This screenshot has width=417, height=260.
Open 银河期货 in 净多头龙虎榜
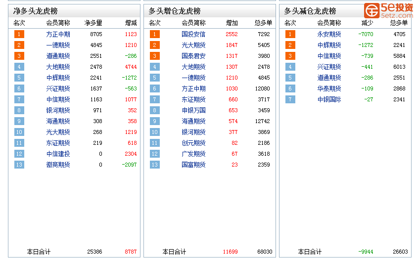[58, 110]
